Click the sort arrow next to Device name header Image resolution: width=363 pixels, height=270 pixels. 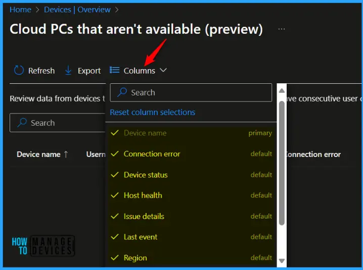[x=66, y=154]
